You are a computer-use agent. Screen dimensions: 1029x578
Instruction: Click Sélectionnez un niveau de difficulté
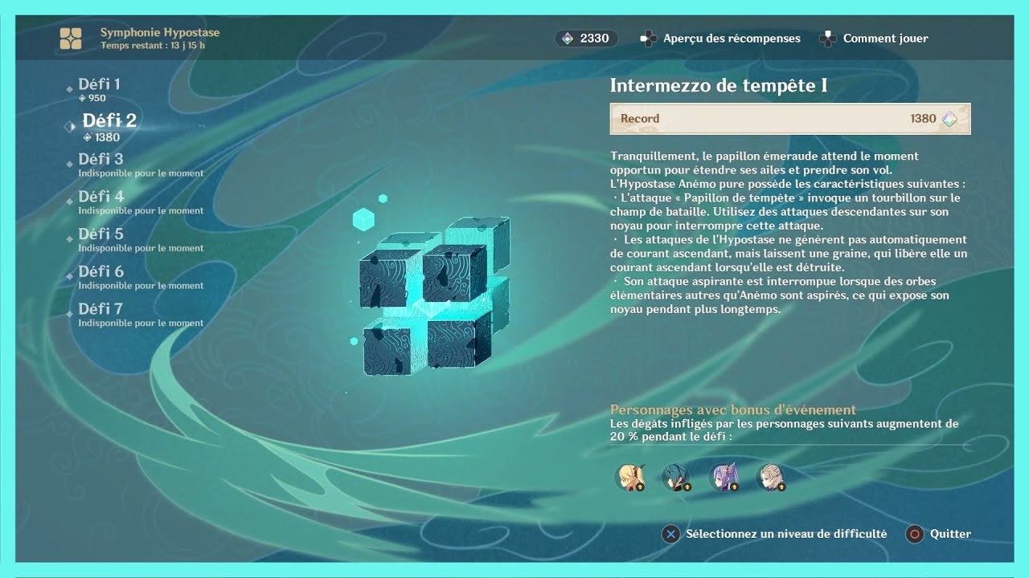tap(774, 534)
